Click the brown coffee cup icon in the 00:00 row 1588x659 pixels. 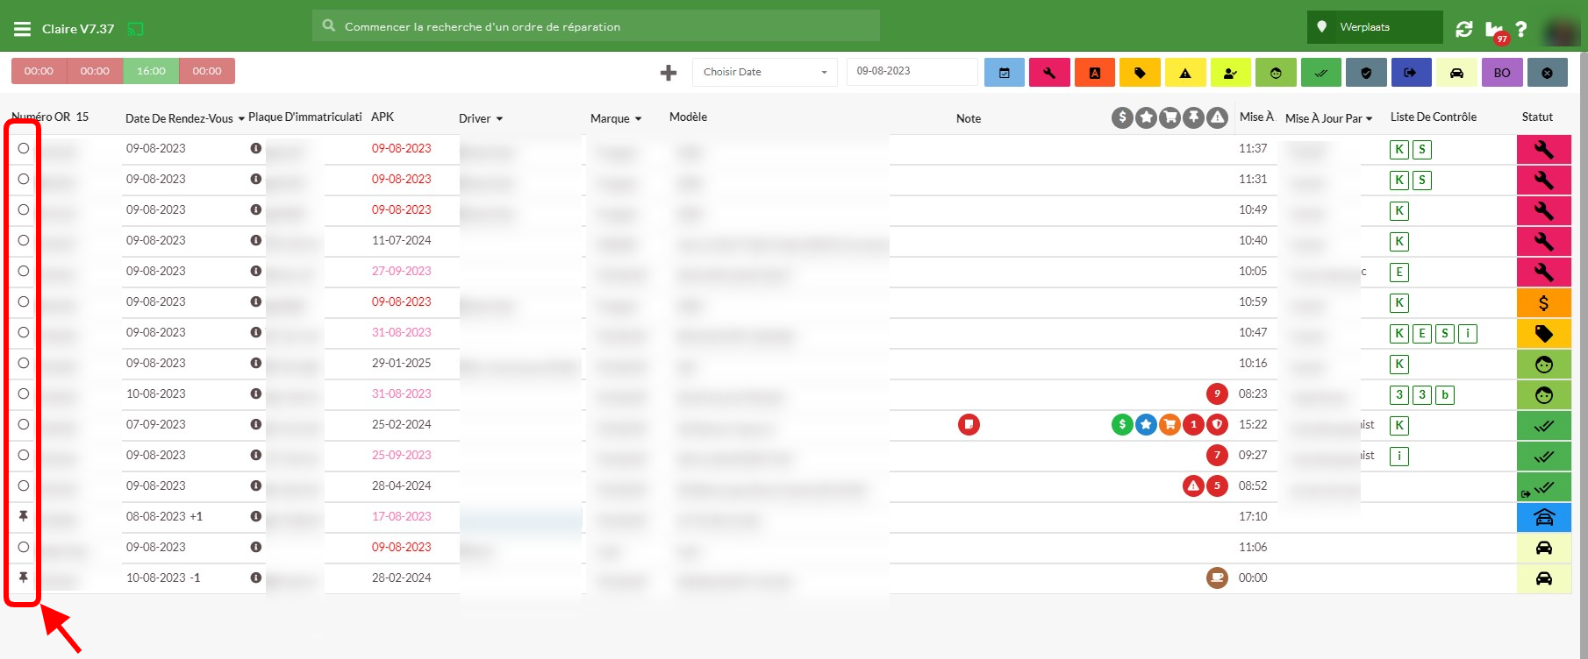(x=1217, y=578)
